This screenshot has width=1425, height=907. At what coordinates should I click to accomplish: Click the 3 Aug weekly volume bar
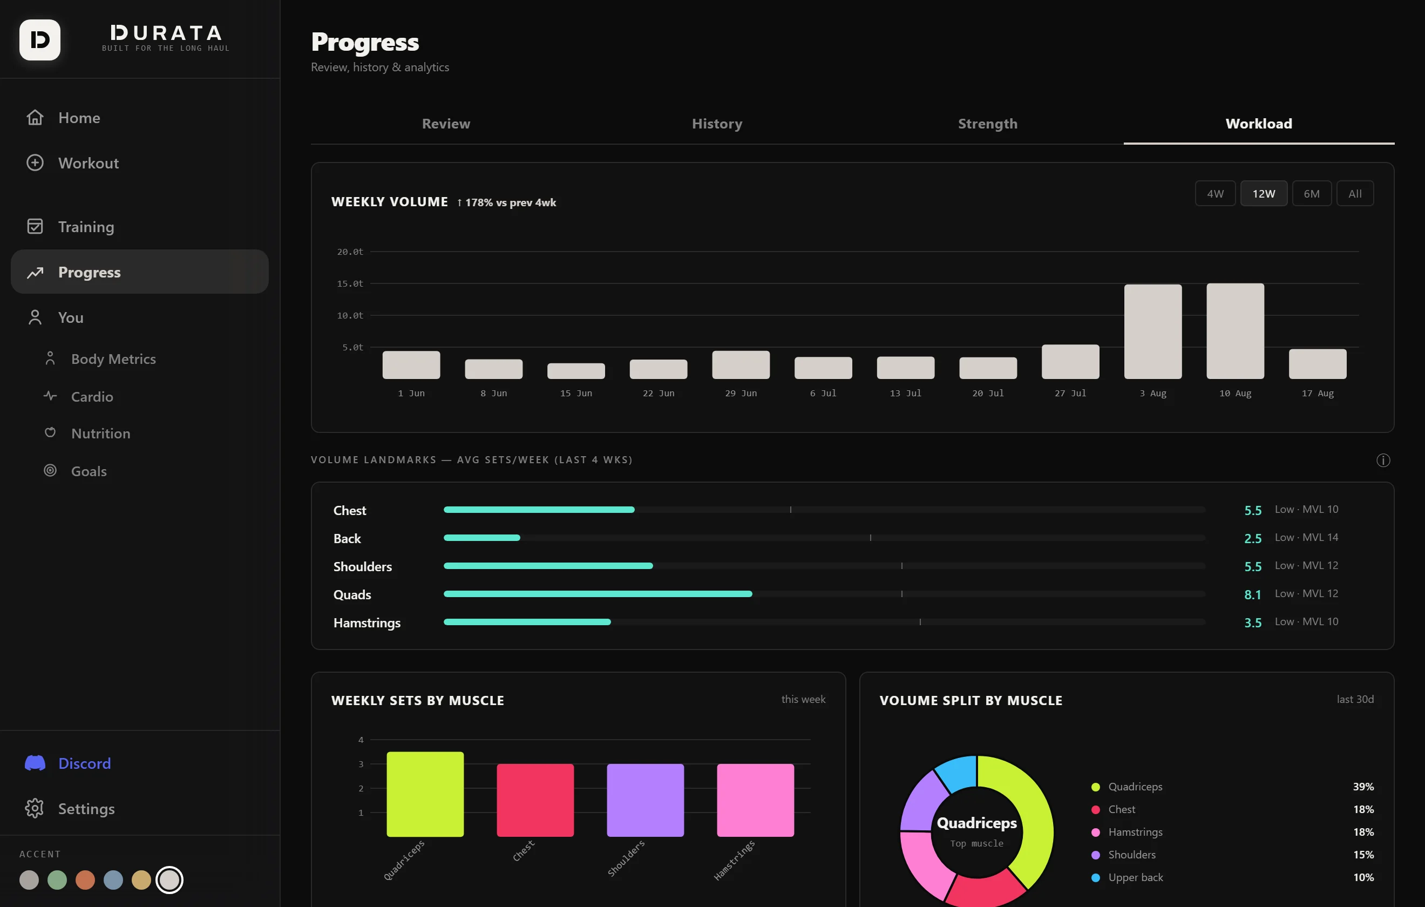pyautogui.click(x=1152, y=331)
